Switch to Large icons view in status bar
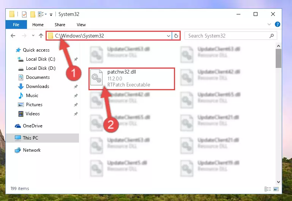The height and width of the screenshot is (201, 292). 276,189
